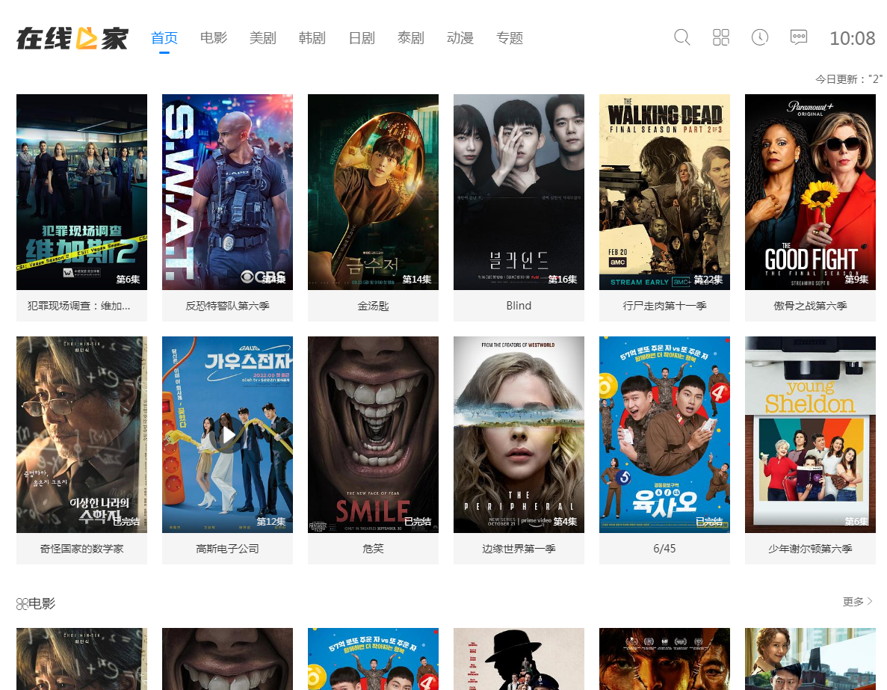887x690 pixels.
Task: Go to the 日剧 tab
Action: [362, 38]
